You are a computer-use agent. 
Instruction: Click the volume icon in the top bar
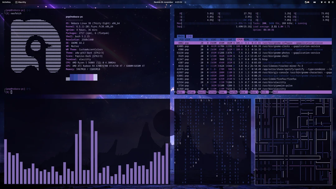(325, 2)
